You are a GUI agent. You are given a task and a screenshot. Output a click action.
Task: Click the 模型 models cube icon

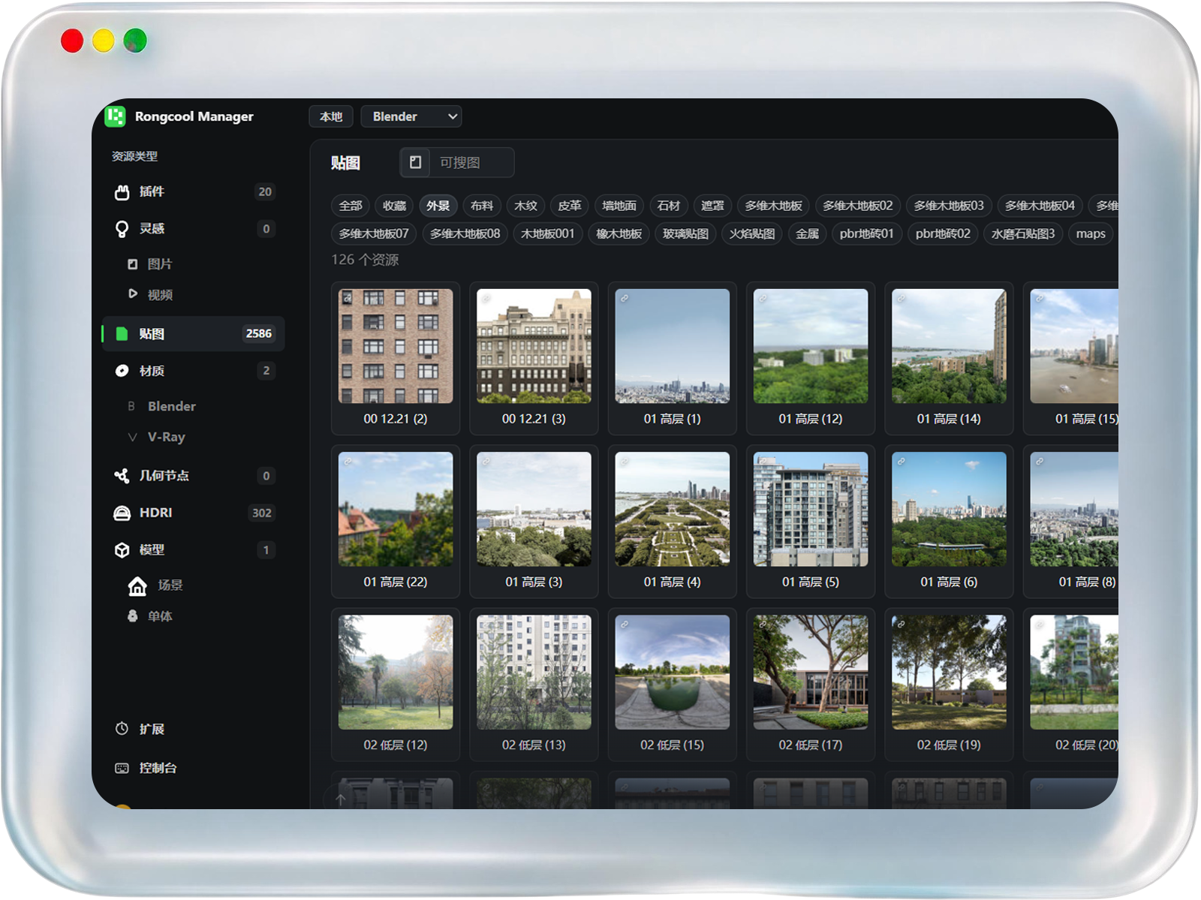click(122, 550)
